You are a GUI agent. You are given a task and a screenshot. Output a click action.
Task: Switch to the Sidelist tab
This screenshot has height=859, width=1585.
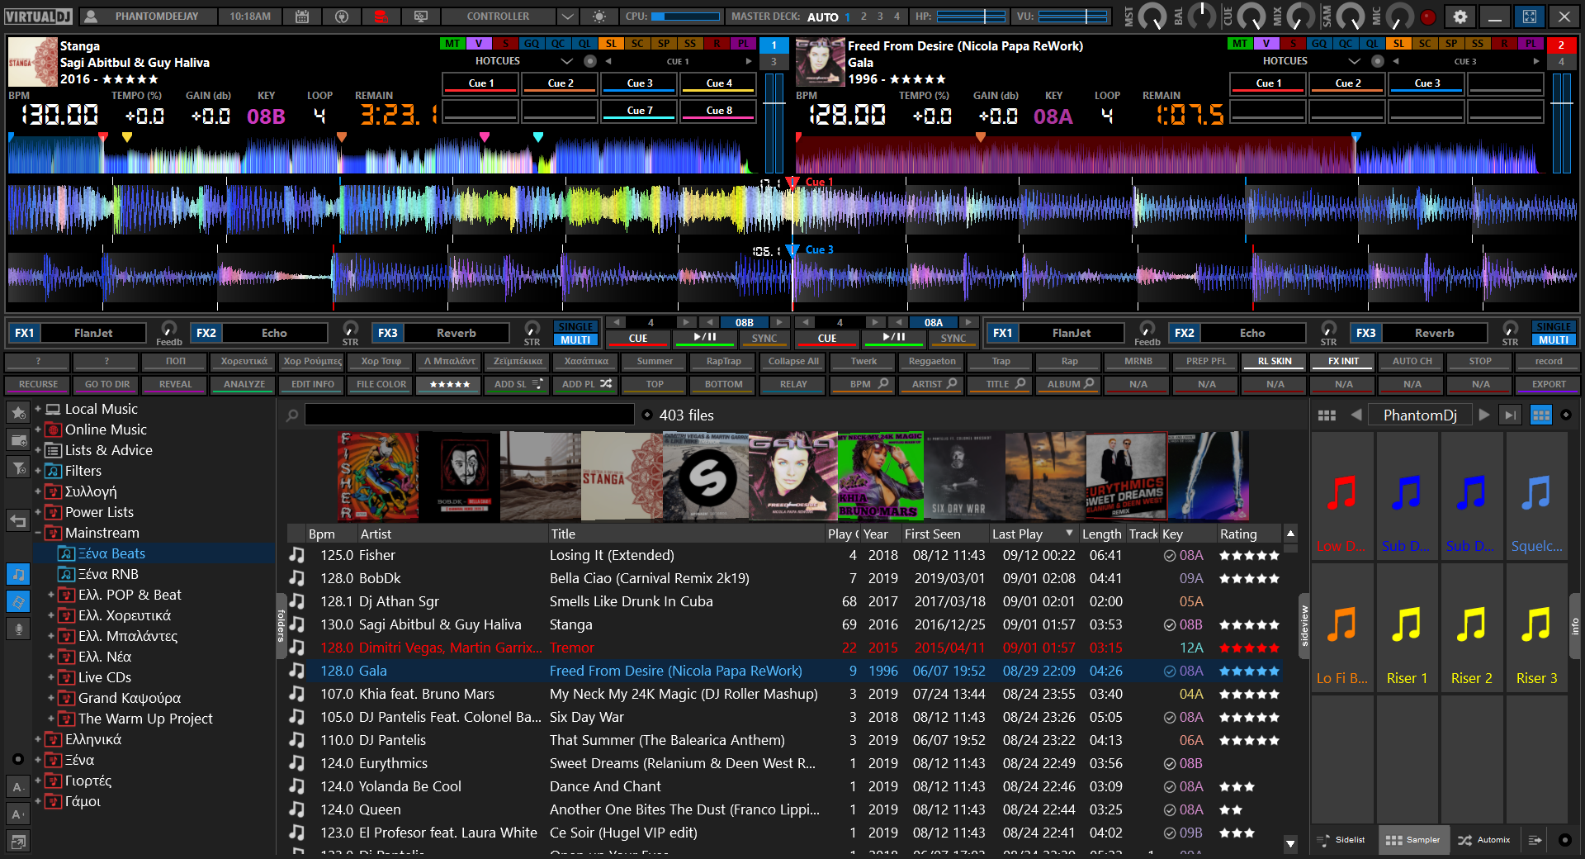1341,840
